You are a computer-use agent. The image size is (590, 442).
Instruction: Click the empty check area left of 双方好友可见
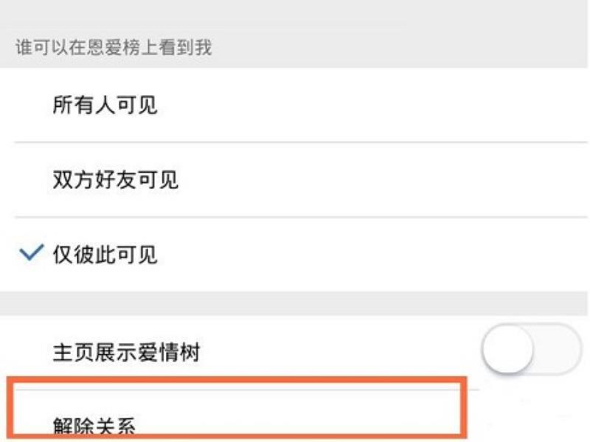click(x=32, y=179)
